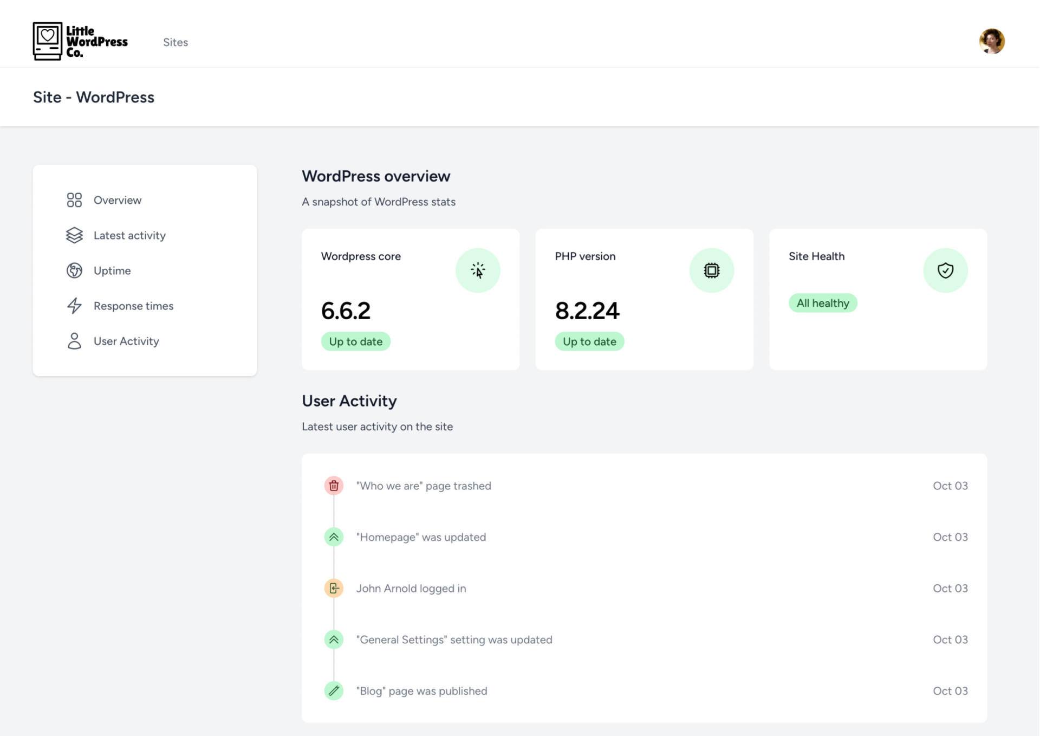Click the Up to date badge under 6.6.2
This screenshot has width=1040, height=736.
pyautogui.click(x=355, y=341)
